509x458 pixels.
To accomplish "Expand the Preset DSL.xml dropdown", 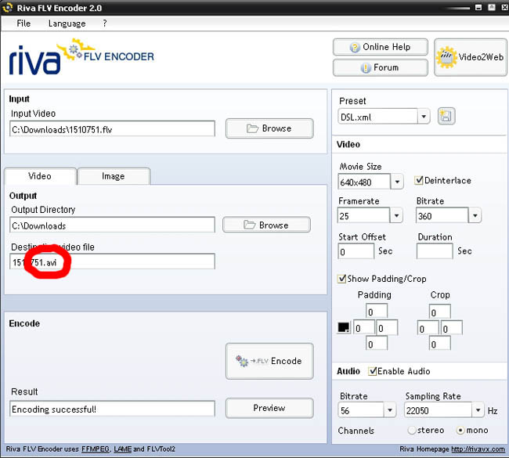I will tap(424, 116).
